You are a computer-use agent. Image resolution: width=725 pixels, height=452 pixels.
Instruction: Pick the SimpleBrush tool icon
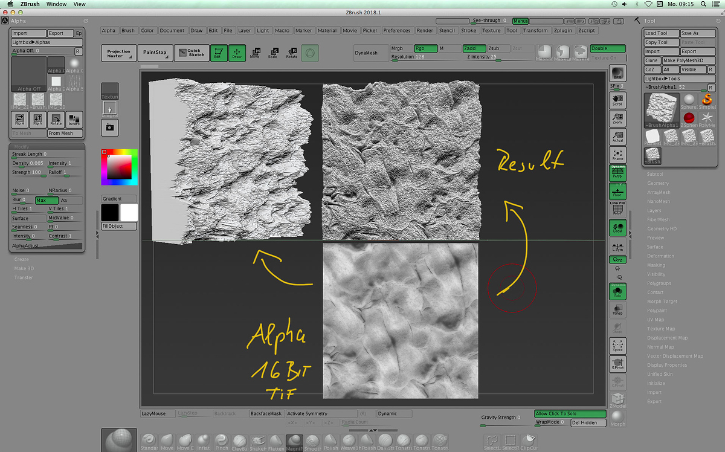707,100
